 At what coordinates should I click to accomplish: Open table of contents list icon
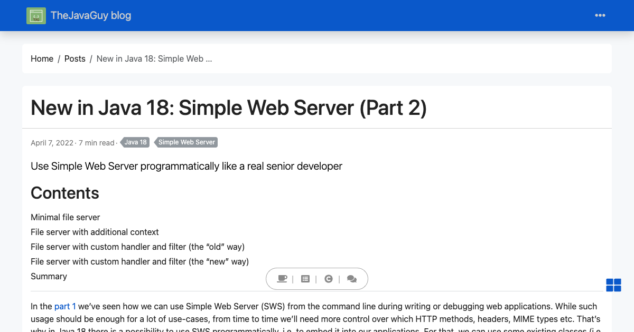[305, 279]
